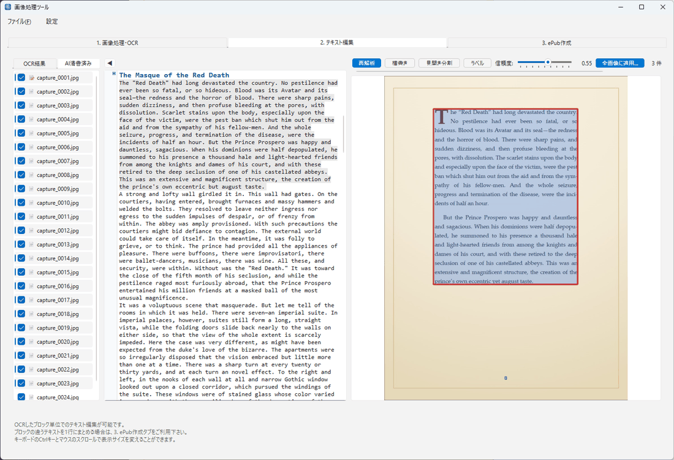674x460 pixels.
Task: Click the 再解析 button
Action: (x=366, y=63)
